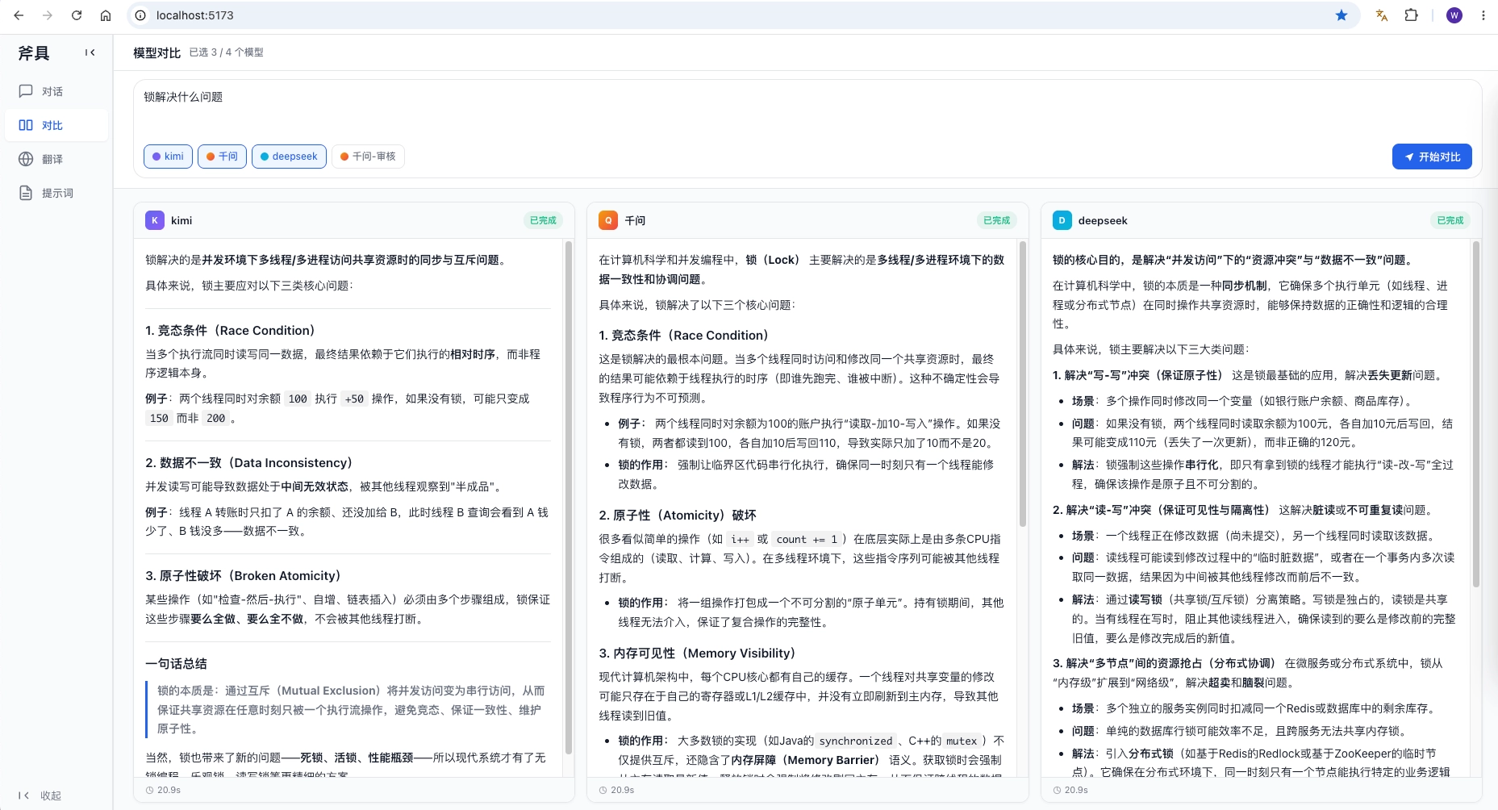The image size is (1498, 810).
Task: Click kimi heading 1. 竞态条件 (Race Condition)
Action: pyautogui.click(x=230, y=330)
